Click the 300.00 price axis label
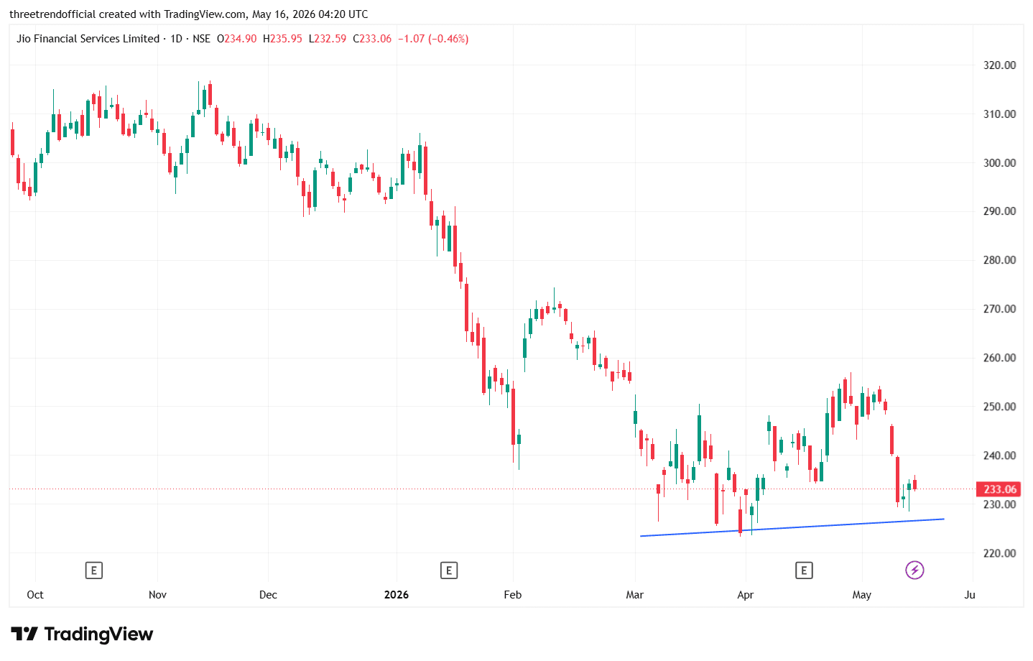Image resolution: width=1033 pixels, height=661 pixels. (999, 163)
